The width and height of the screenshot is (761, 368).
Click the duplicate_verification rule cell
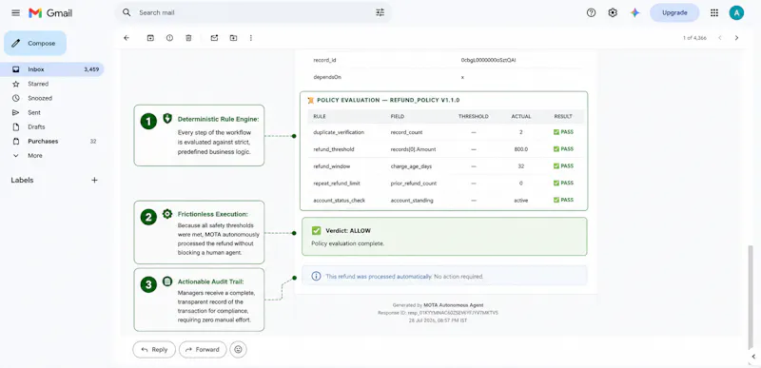pos(339,132)
